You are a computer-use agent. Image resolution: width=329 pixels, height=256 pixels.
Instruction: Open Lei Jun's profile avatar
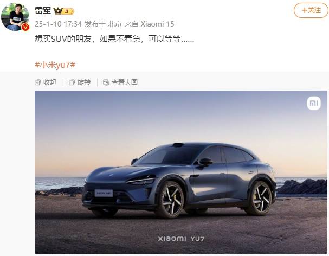click(x=15, y=17)
